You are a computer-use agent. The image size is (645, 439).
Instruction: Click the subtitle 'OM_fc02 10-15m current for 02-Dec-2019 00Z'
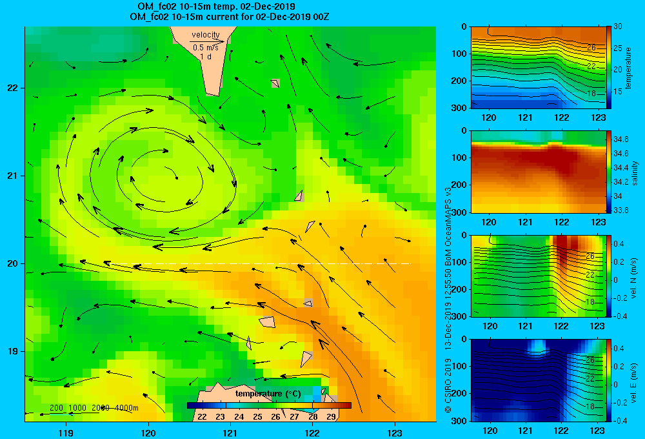pos(229,17)
